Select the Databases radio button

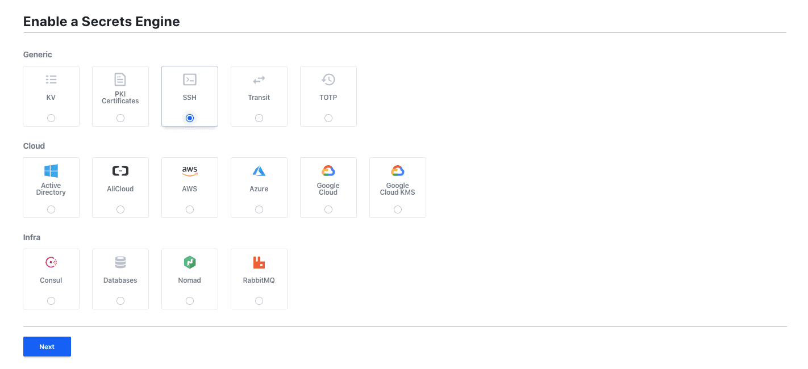pos(120,301)
